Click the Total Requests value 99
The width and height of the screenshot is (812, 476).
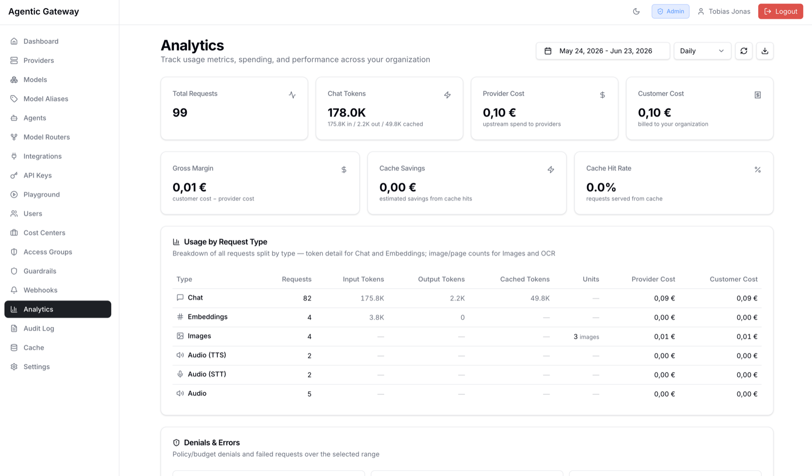coord(180,113)
